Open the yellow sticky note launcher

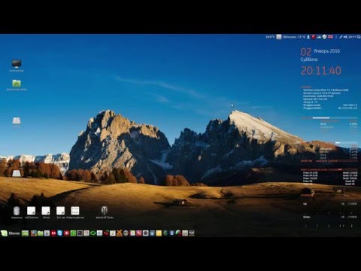point(159,233)
